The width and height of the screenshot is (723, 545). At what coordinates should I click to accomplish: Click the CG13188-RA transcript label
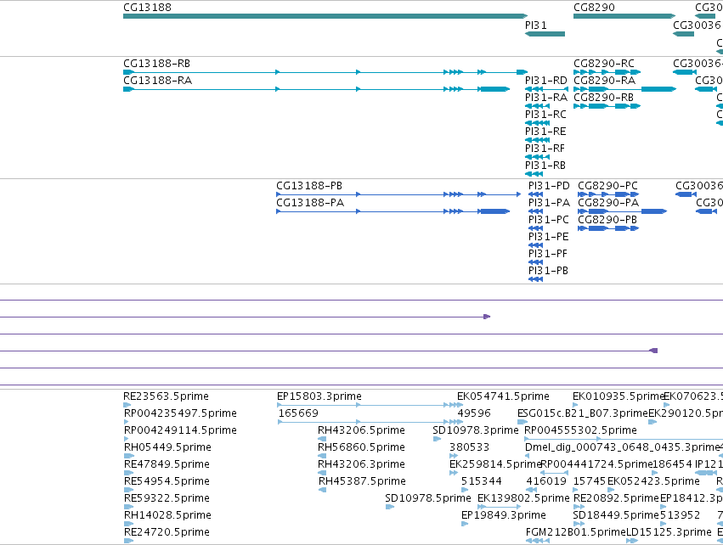(x=158, y=80)
